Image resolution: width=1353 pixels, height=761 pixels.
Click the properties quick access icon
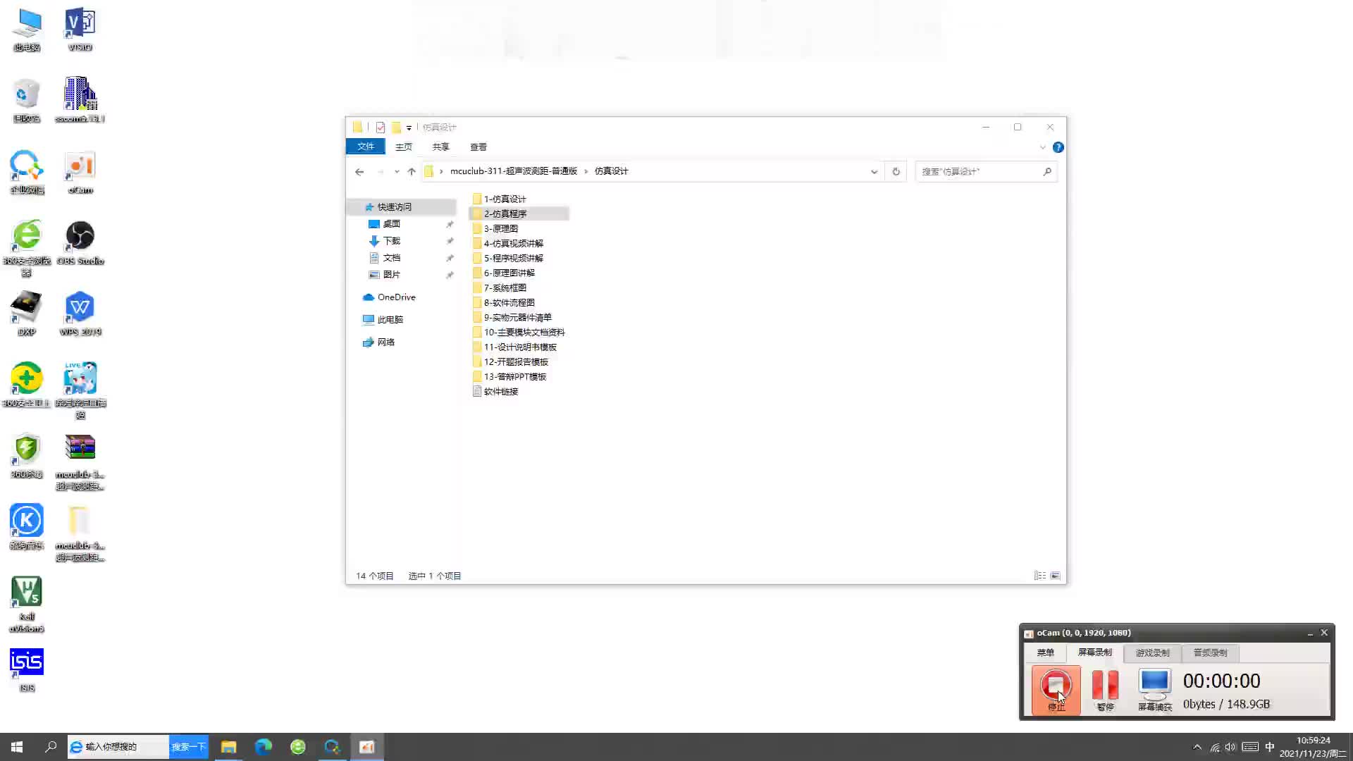(x=381, y=128)
